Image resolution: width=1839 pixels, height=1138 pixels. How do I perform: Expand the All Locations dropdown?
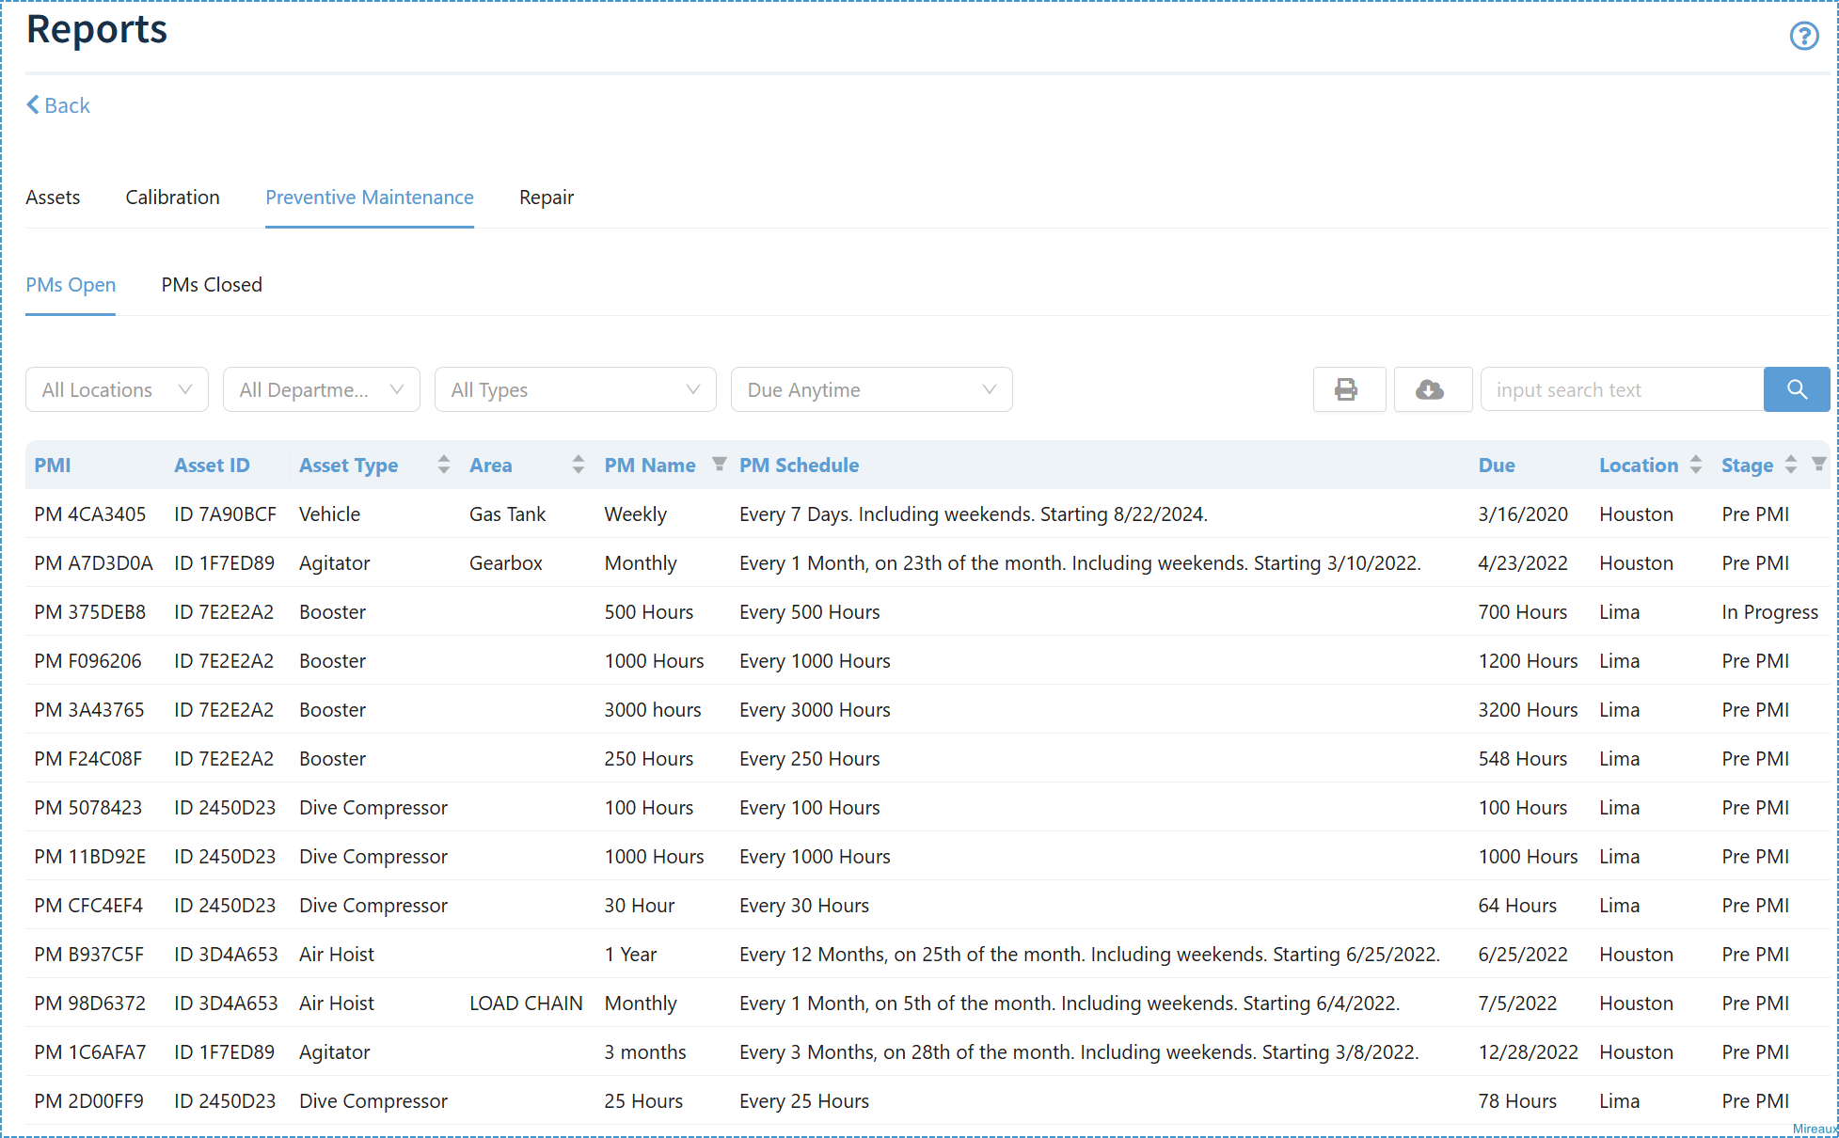117,389
